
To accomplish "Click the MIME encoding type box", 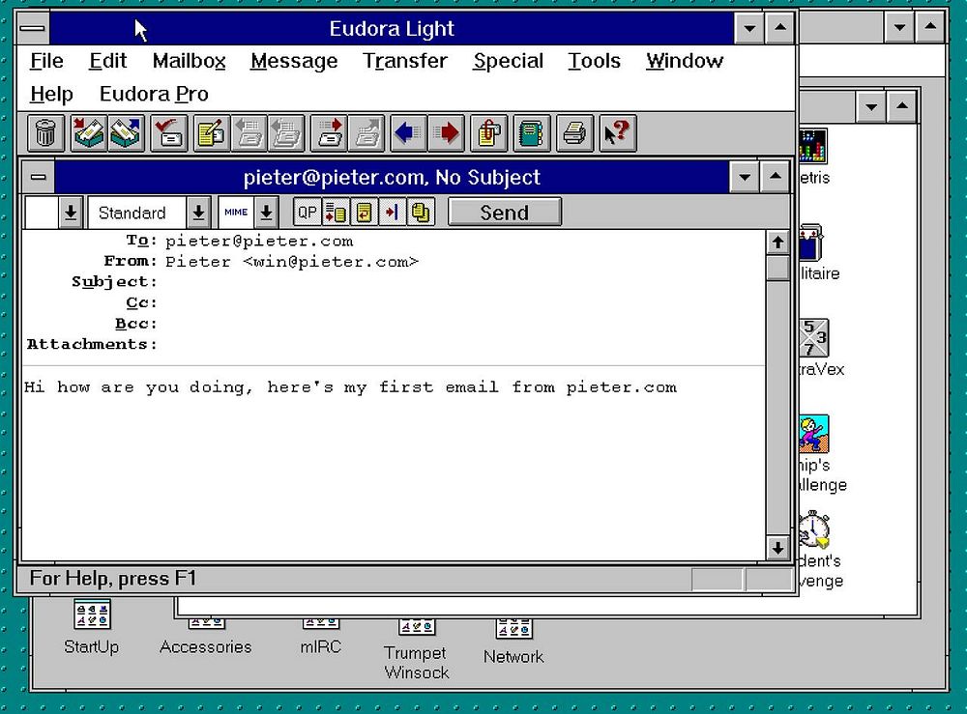I will (236, 213).
